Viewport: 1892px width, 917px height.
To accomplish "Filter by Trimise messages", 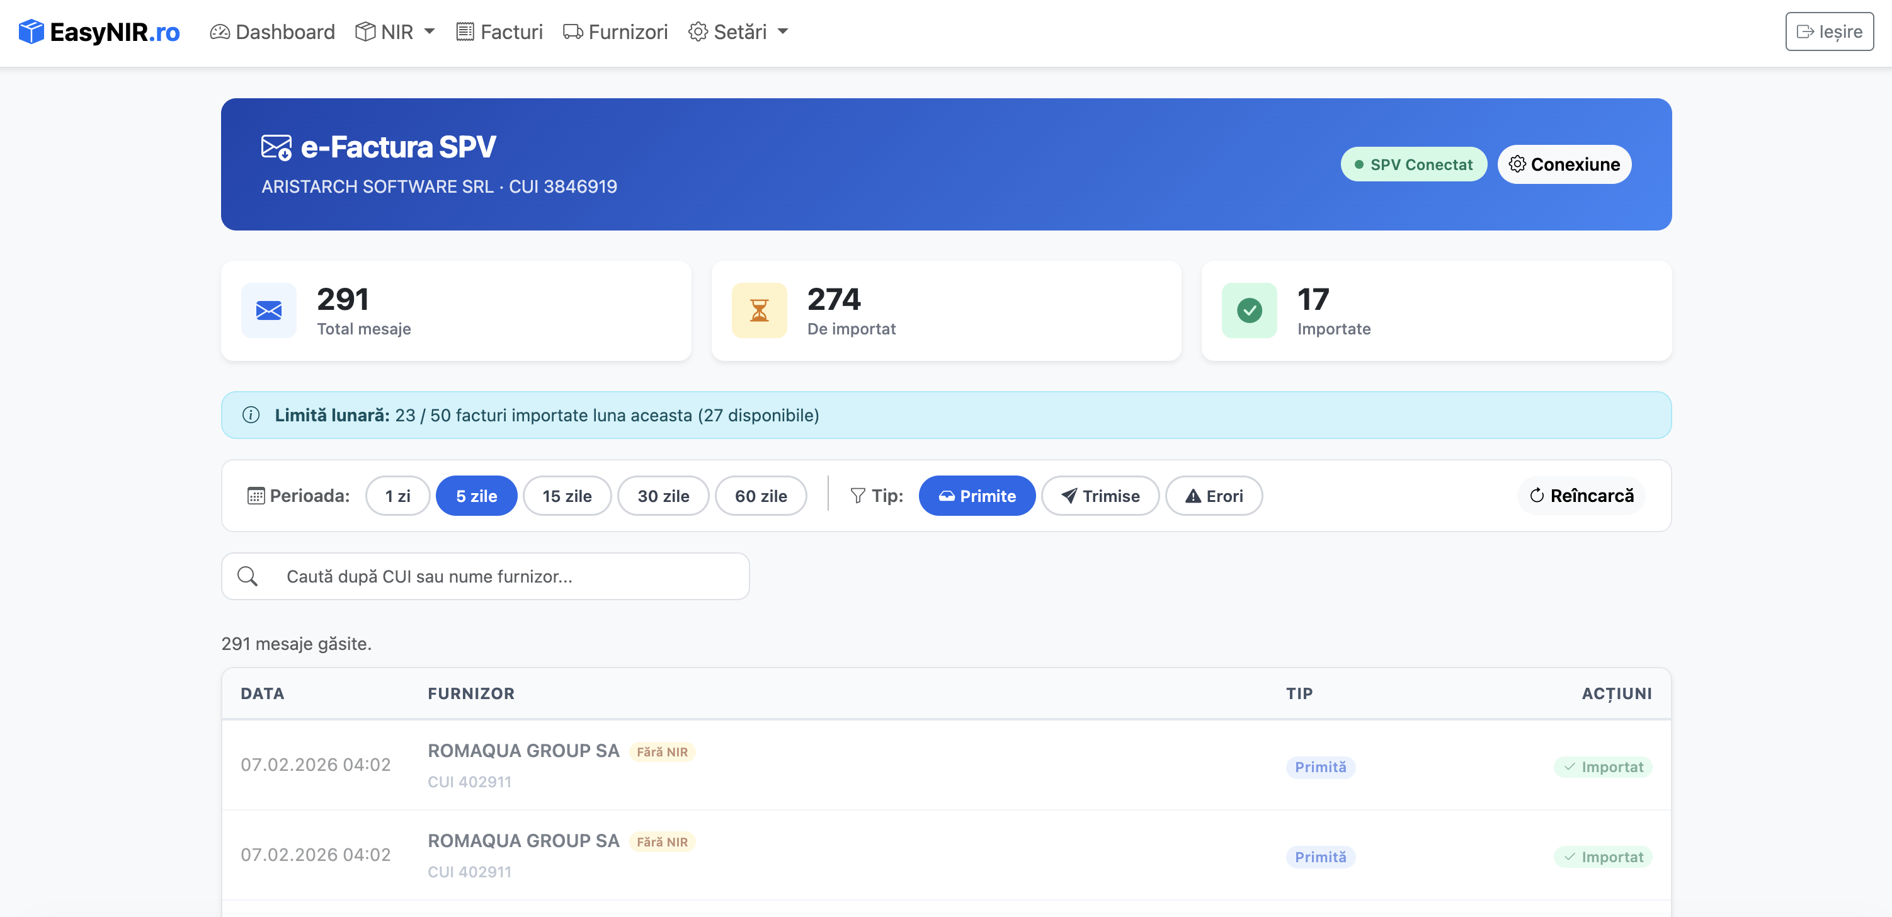I will [x=1100, y=496].
